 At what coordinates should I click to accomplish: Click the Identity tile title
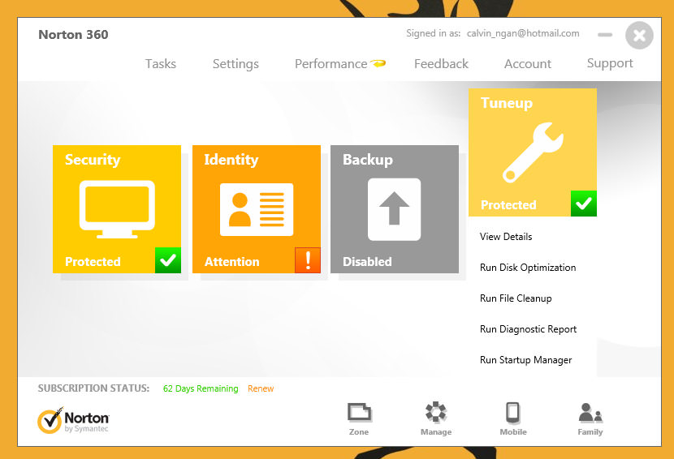(231, 160)
